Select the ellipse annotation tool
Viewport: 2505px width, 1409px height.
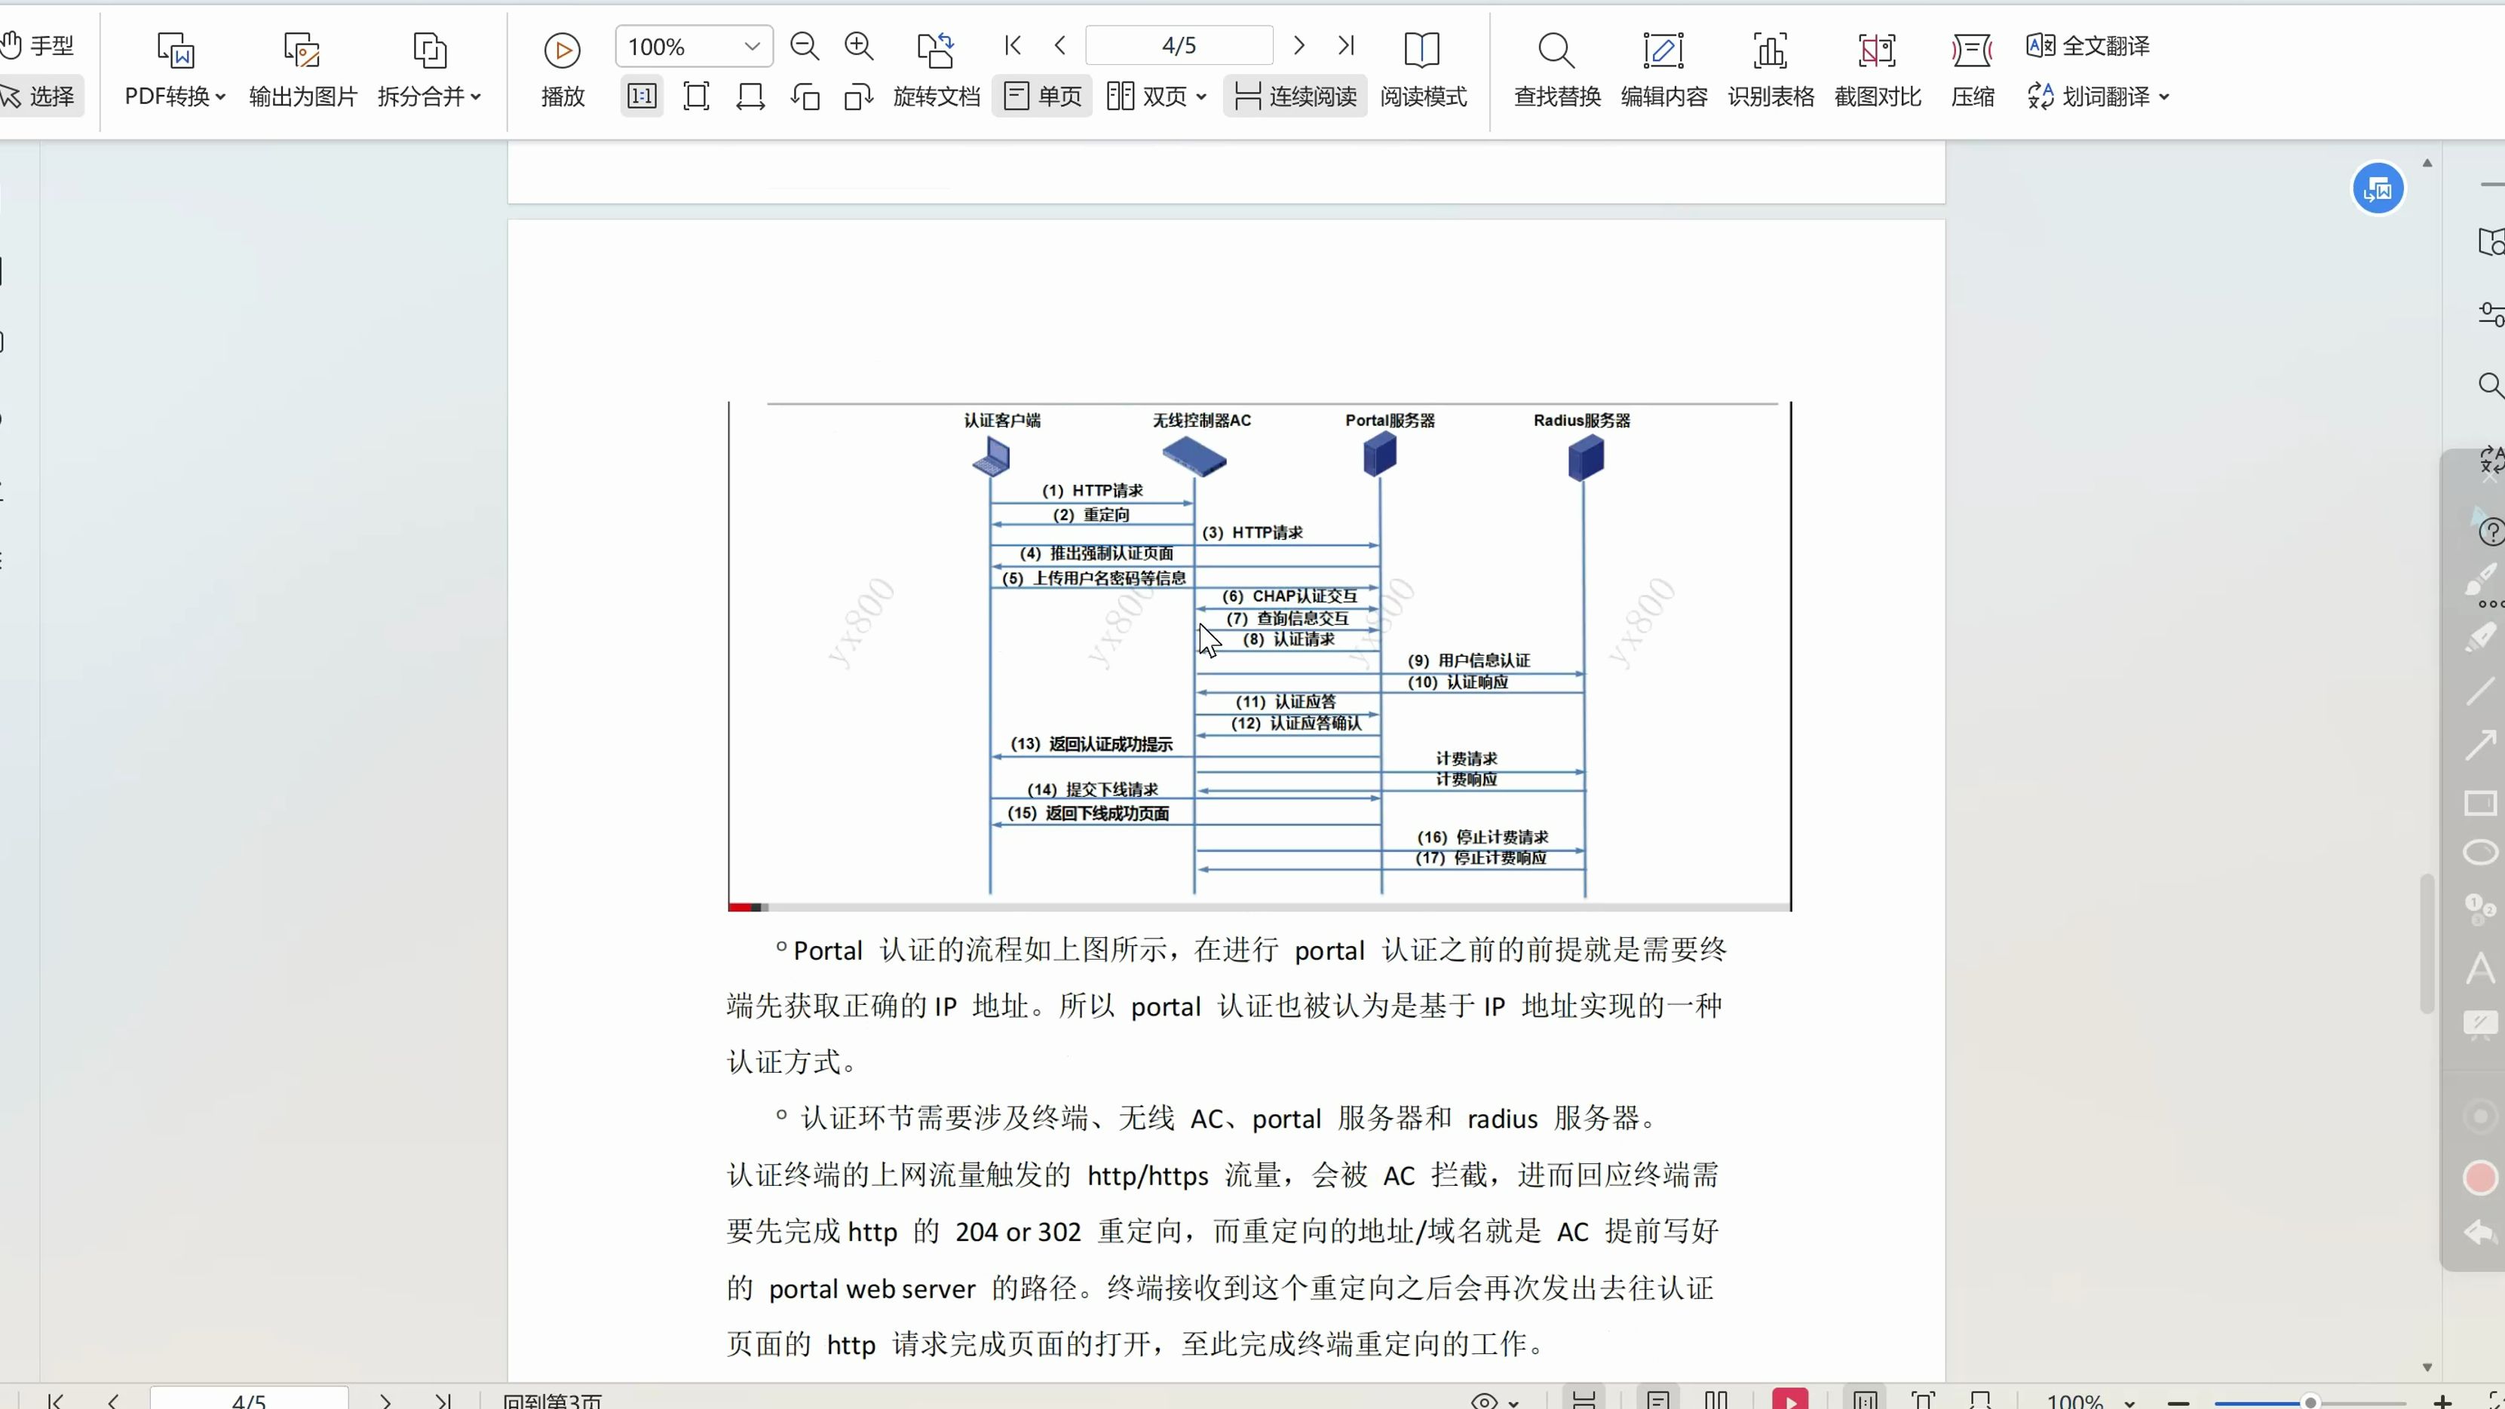2482,853
